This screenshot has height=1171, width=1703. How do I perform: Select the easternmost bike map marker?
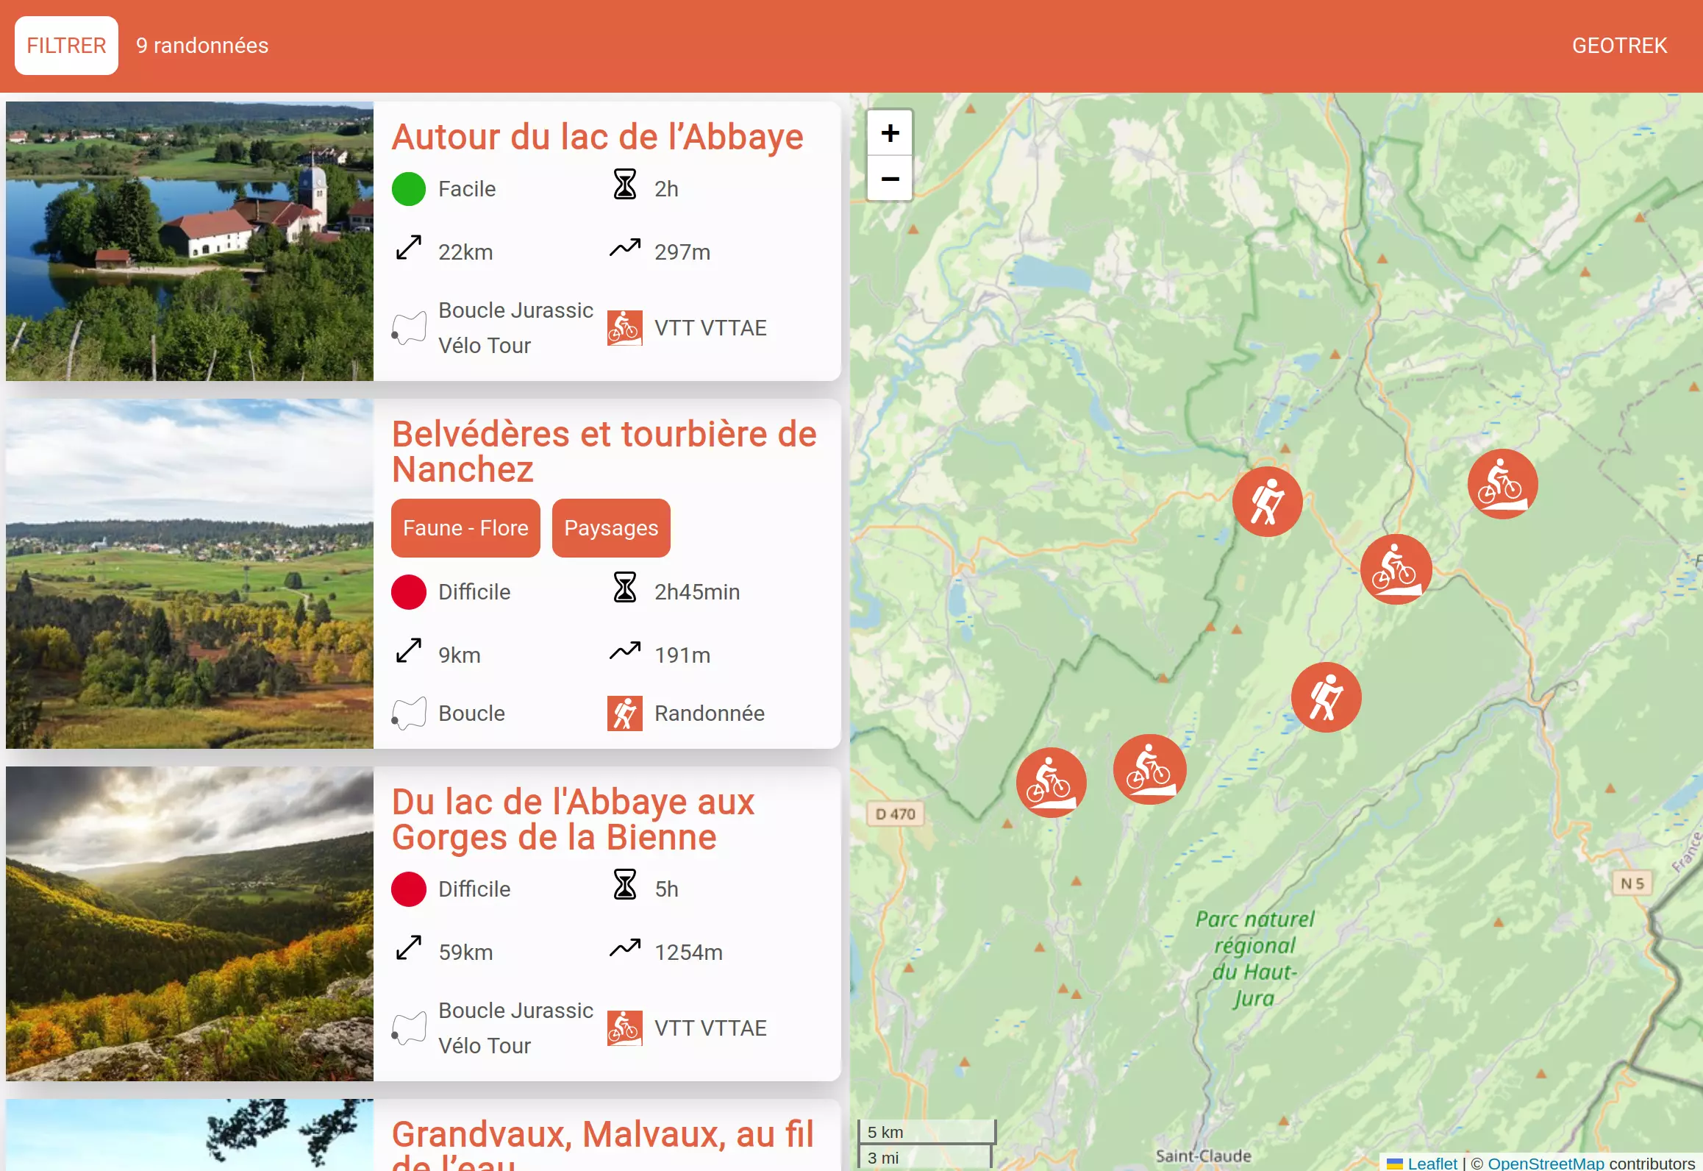[1502, 484]
